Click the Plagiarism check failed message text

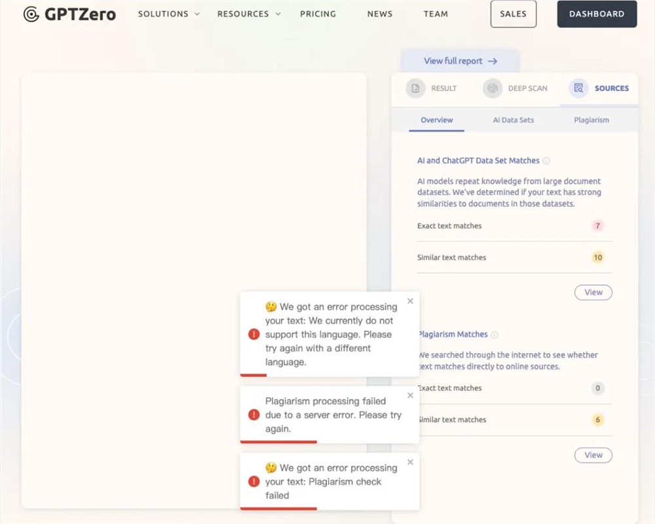coord(331,481)
